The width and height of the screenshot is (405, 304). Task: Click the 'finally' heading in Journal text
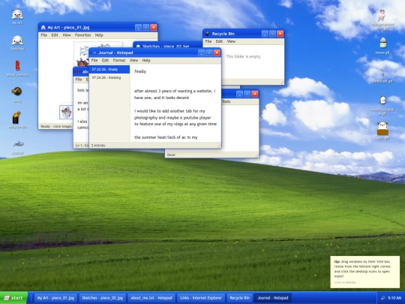click(x=140, y=71)
